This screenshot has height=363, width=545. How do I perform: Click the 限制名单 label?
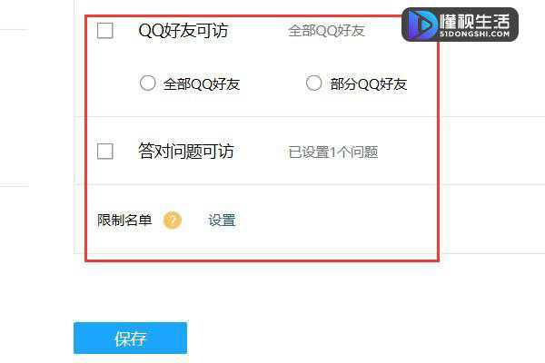pyautogui.click(x=124, y=221)
